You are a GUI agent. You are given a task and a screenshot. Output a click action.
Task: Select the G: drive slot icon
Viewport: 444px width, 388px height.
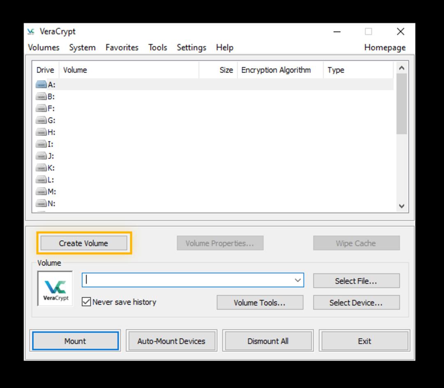(41, 120)
